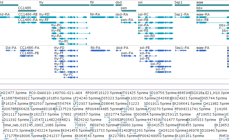Open the tty-PG protein label
Viewport: 229px width, 140px height.
click(x=59, y=59)
